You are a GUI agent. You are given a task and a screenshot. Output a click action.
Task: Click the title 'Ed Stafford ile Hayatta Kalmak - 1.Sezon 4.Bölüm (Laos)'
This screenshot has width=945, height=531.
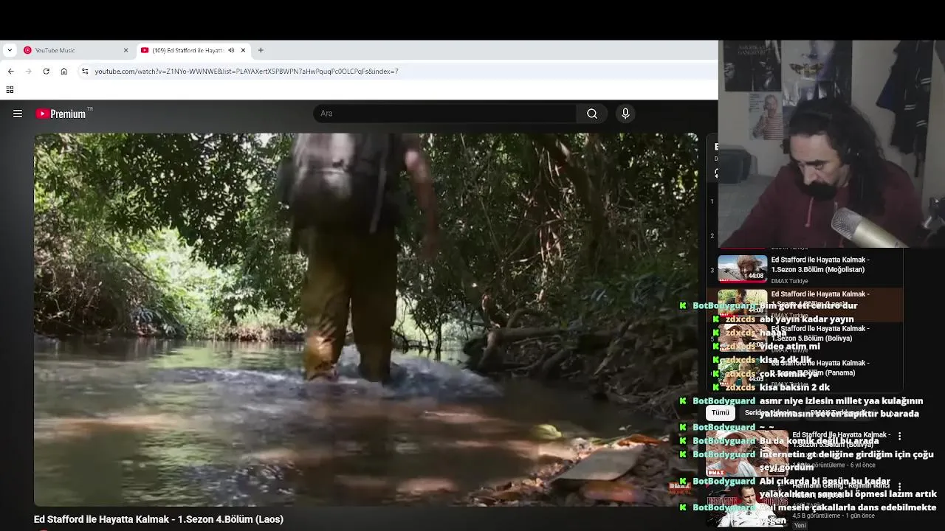[x=159, y=519]
